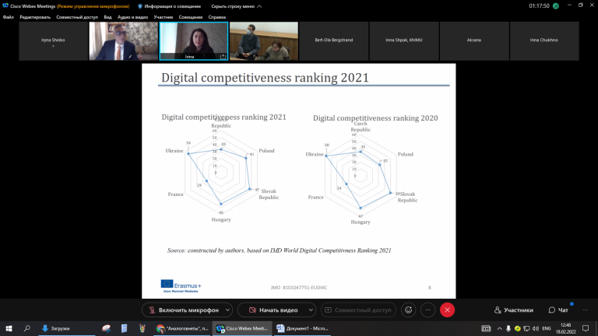Click the Erasmus+ logo on slide
Screen dimensions: 598x336
click(x=181, y=286)
